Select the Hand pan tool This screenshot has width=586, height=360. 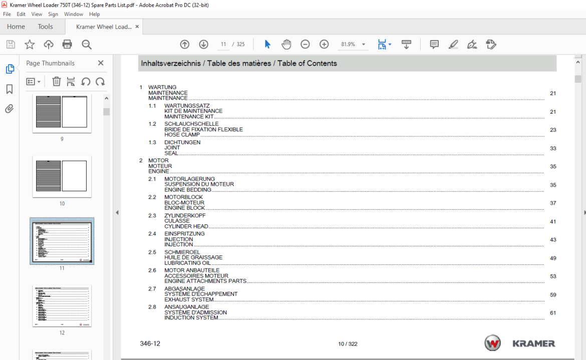(286, 45)
